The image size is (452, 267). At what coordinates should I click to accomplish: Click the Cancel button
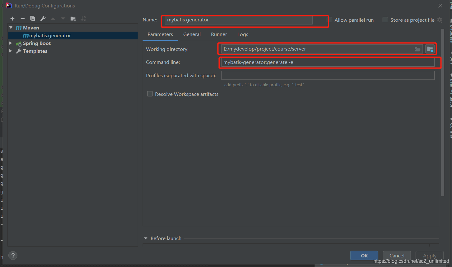pyautogui.click(x=397, y=256)
